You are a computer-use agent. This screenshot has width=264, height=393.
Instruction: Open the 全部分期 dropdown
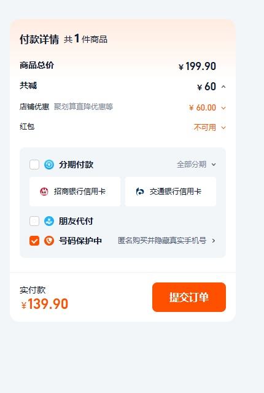(196, 165)
